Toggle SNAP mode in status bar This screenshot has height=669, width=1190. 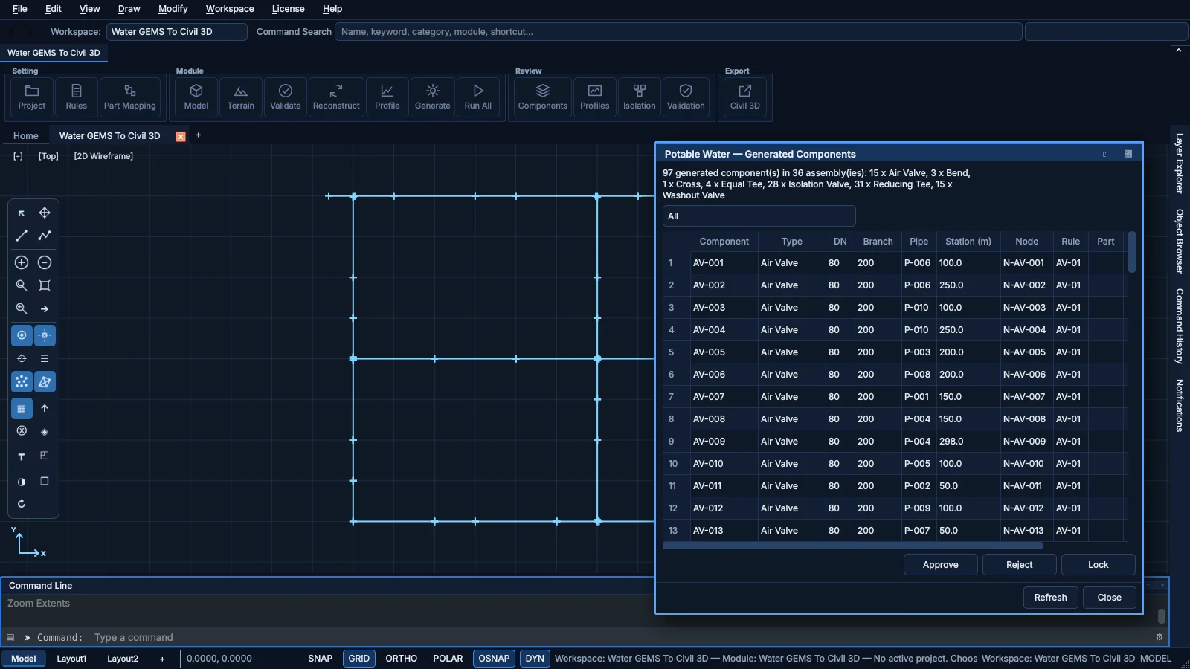point(321,659)
